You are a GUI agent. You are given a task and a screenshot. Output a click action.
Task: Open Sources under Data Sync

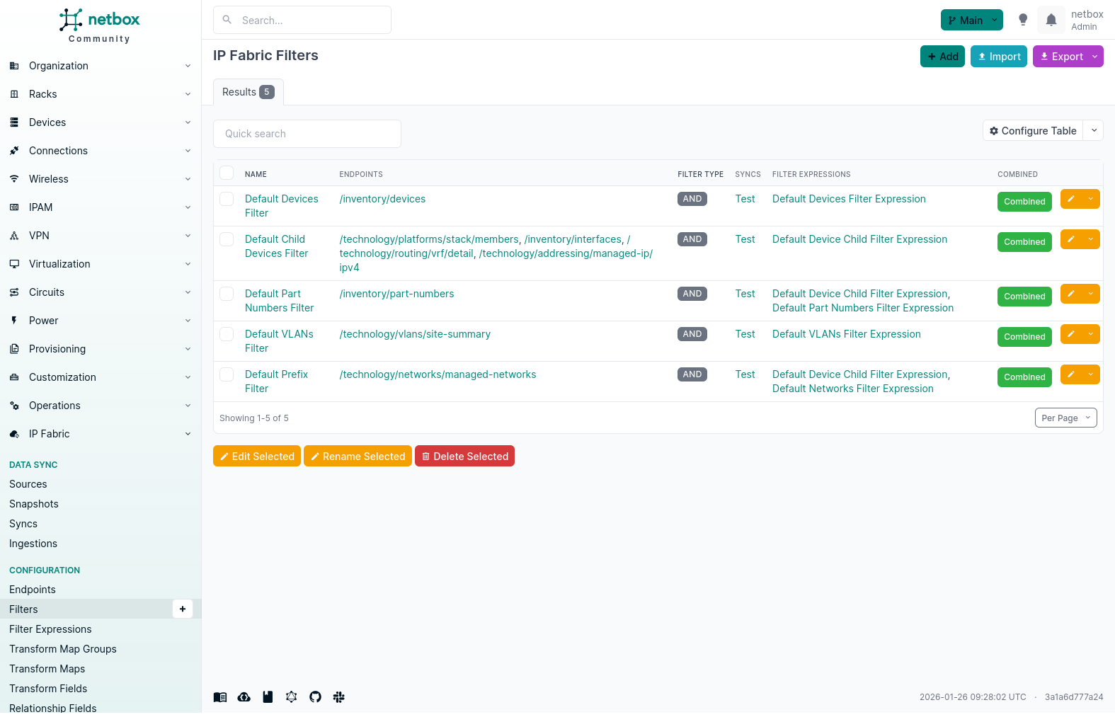click(28, 484)
